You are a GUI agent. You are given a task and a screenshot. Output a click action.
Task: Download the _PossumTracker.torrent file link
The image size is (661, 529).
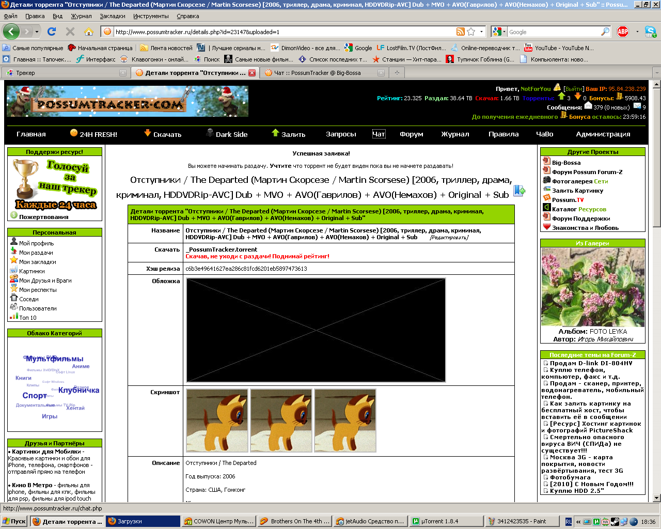[222, 250]
